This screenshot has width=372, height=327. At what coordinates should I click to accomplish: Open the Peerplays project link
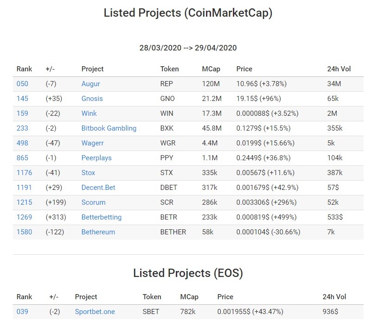(x=96, y=158)
